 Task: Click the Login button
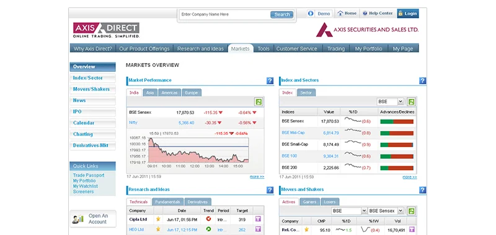click(x=408, y=14)
